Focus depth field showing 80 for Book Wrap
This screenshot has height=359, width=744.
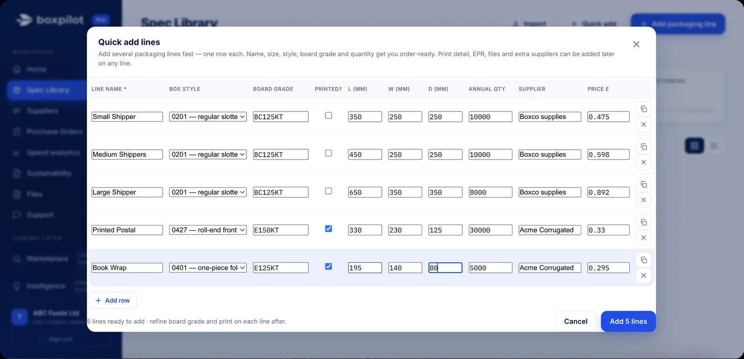(445, 267)
